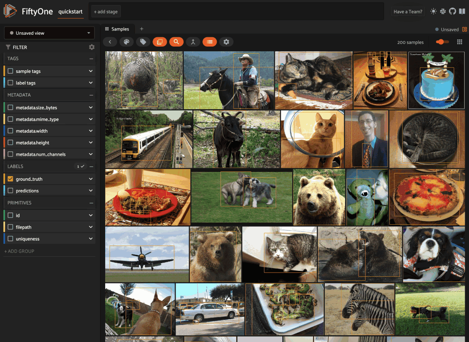Click the FILTER funnel icon

[8, 47]
